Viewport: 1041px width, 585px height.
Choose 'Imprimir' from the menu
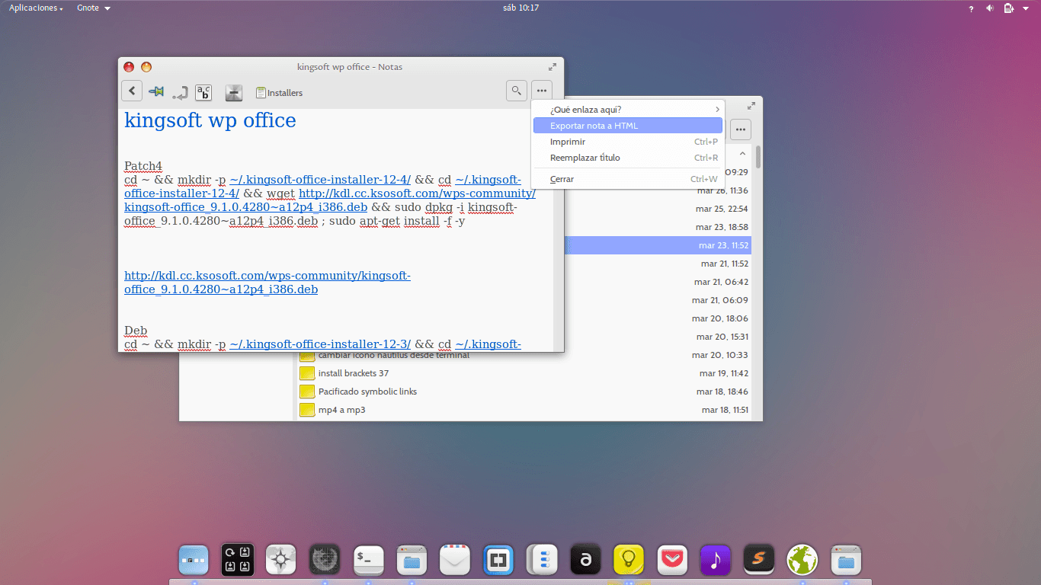point(626,142)
